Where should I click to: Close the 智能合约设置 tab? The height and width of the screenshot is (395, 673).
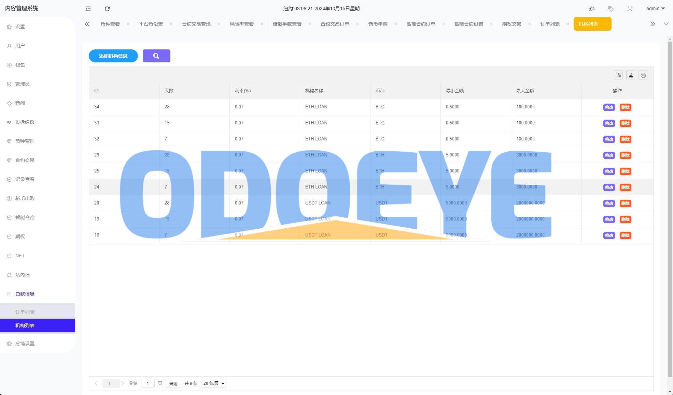point(491,24)
